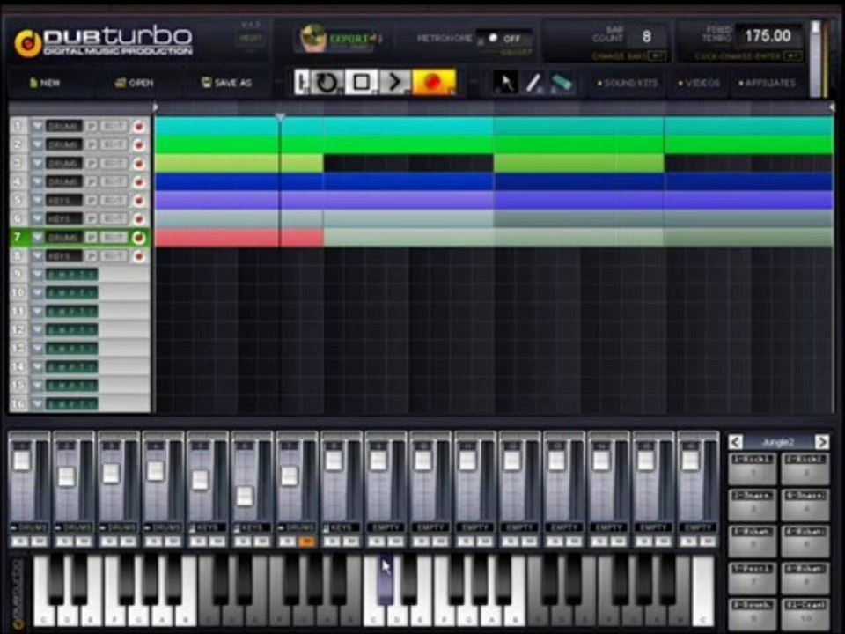
Task: Open the Affiliates link
Action: (x=767, y=83)
